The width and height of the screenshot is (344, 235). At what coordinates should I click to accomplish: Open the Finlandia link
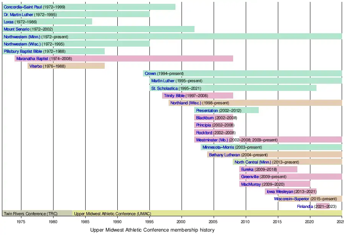pos(305,207)
